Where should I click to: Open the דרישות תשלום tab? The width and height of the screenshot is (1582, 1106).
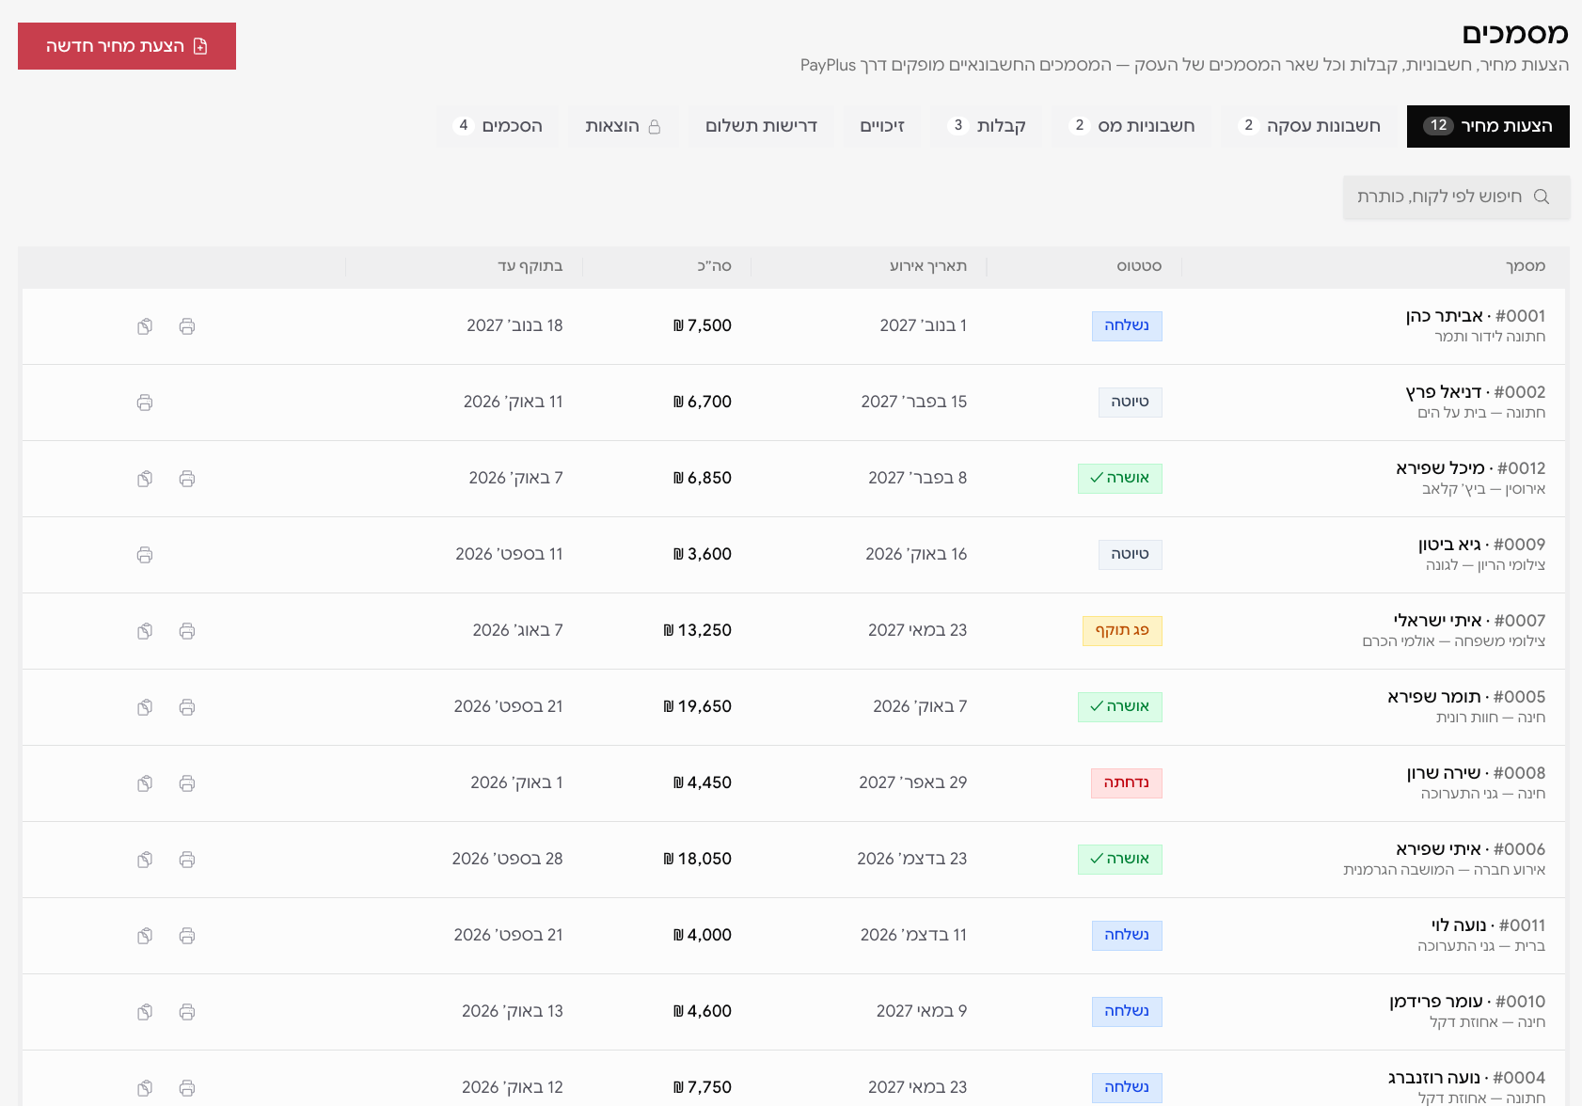click(x=761, y=126)
